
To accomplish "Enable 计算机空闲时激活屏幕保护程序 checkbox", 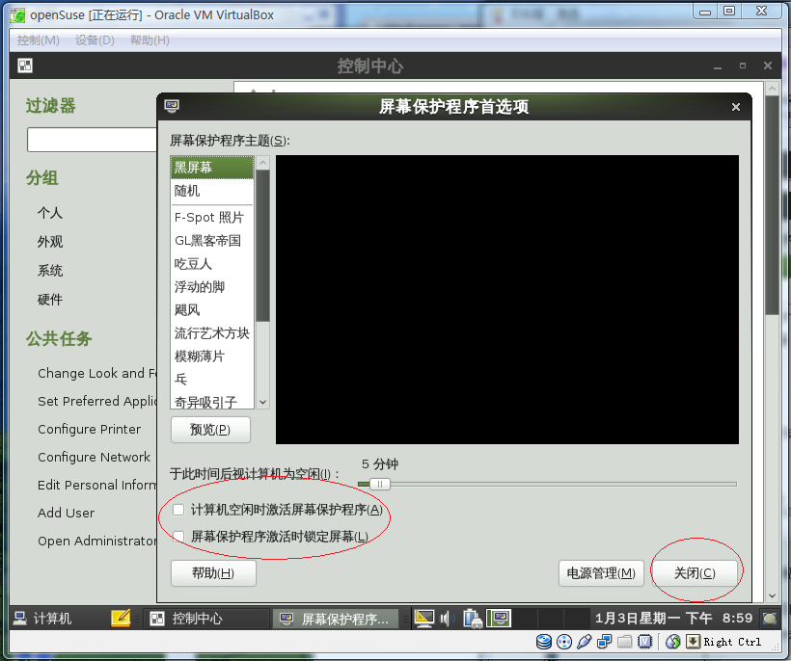I will 178,510.
